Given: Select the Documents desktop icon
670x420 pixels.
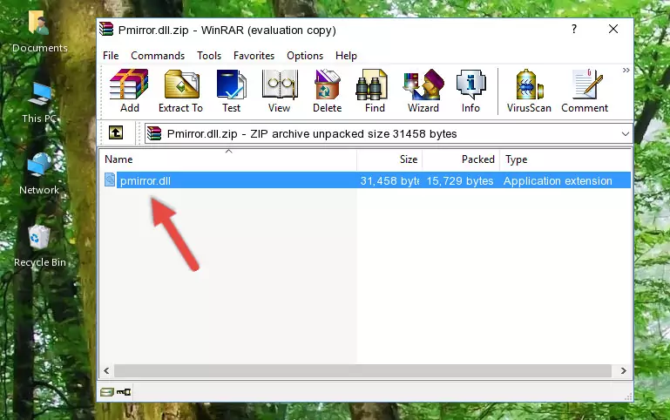Looking at the screenshot, I should pyautogui.click(x=39, y=32).
